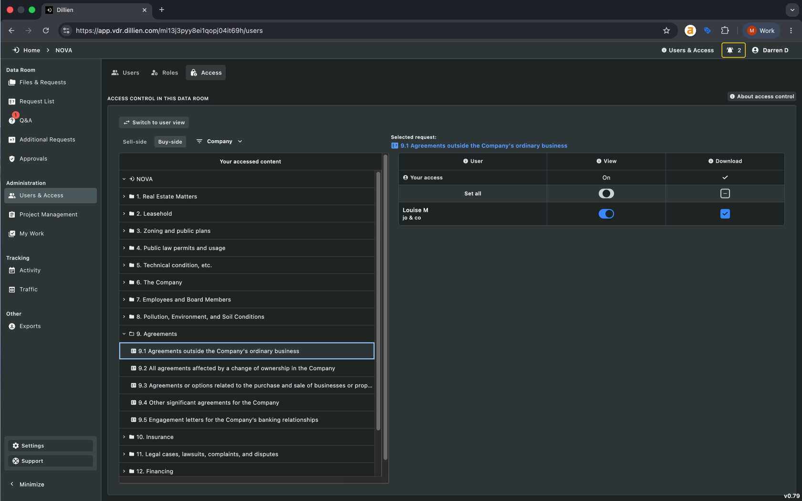802x501 pixels.
Task: Collapse the 9. Agreements folder
Action: coord(124,334)
